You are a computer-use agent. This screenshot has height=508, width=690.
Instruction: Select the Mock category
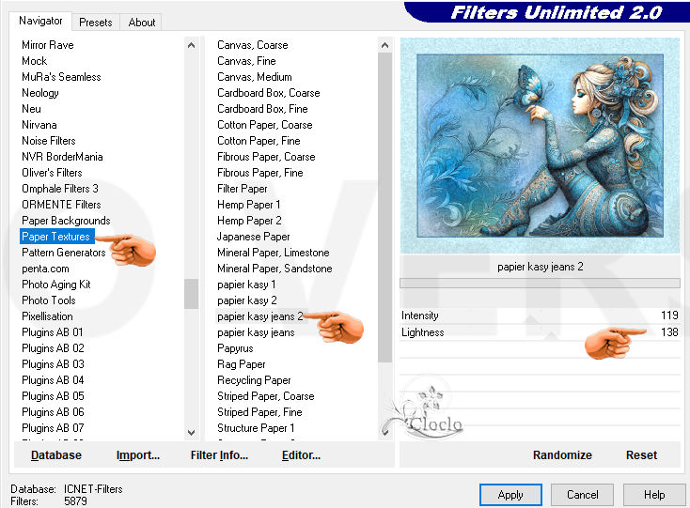point(35,61)
